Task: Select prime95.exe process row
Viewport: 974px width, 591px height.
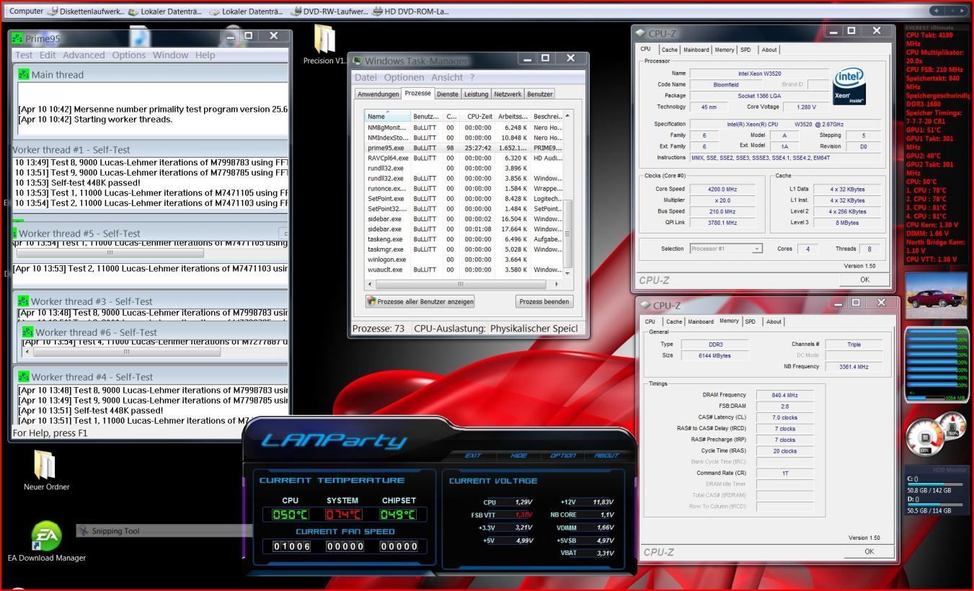Action: point(464,148)
